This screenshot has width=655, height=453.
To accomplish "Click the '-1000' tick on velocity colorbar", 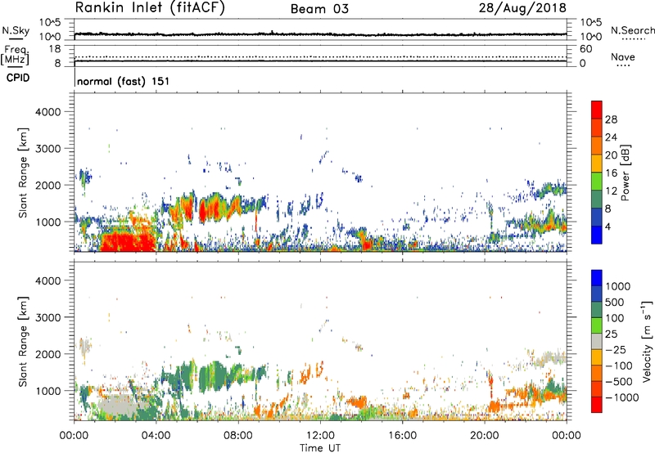I will click(622, 397).
